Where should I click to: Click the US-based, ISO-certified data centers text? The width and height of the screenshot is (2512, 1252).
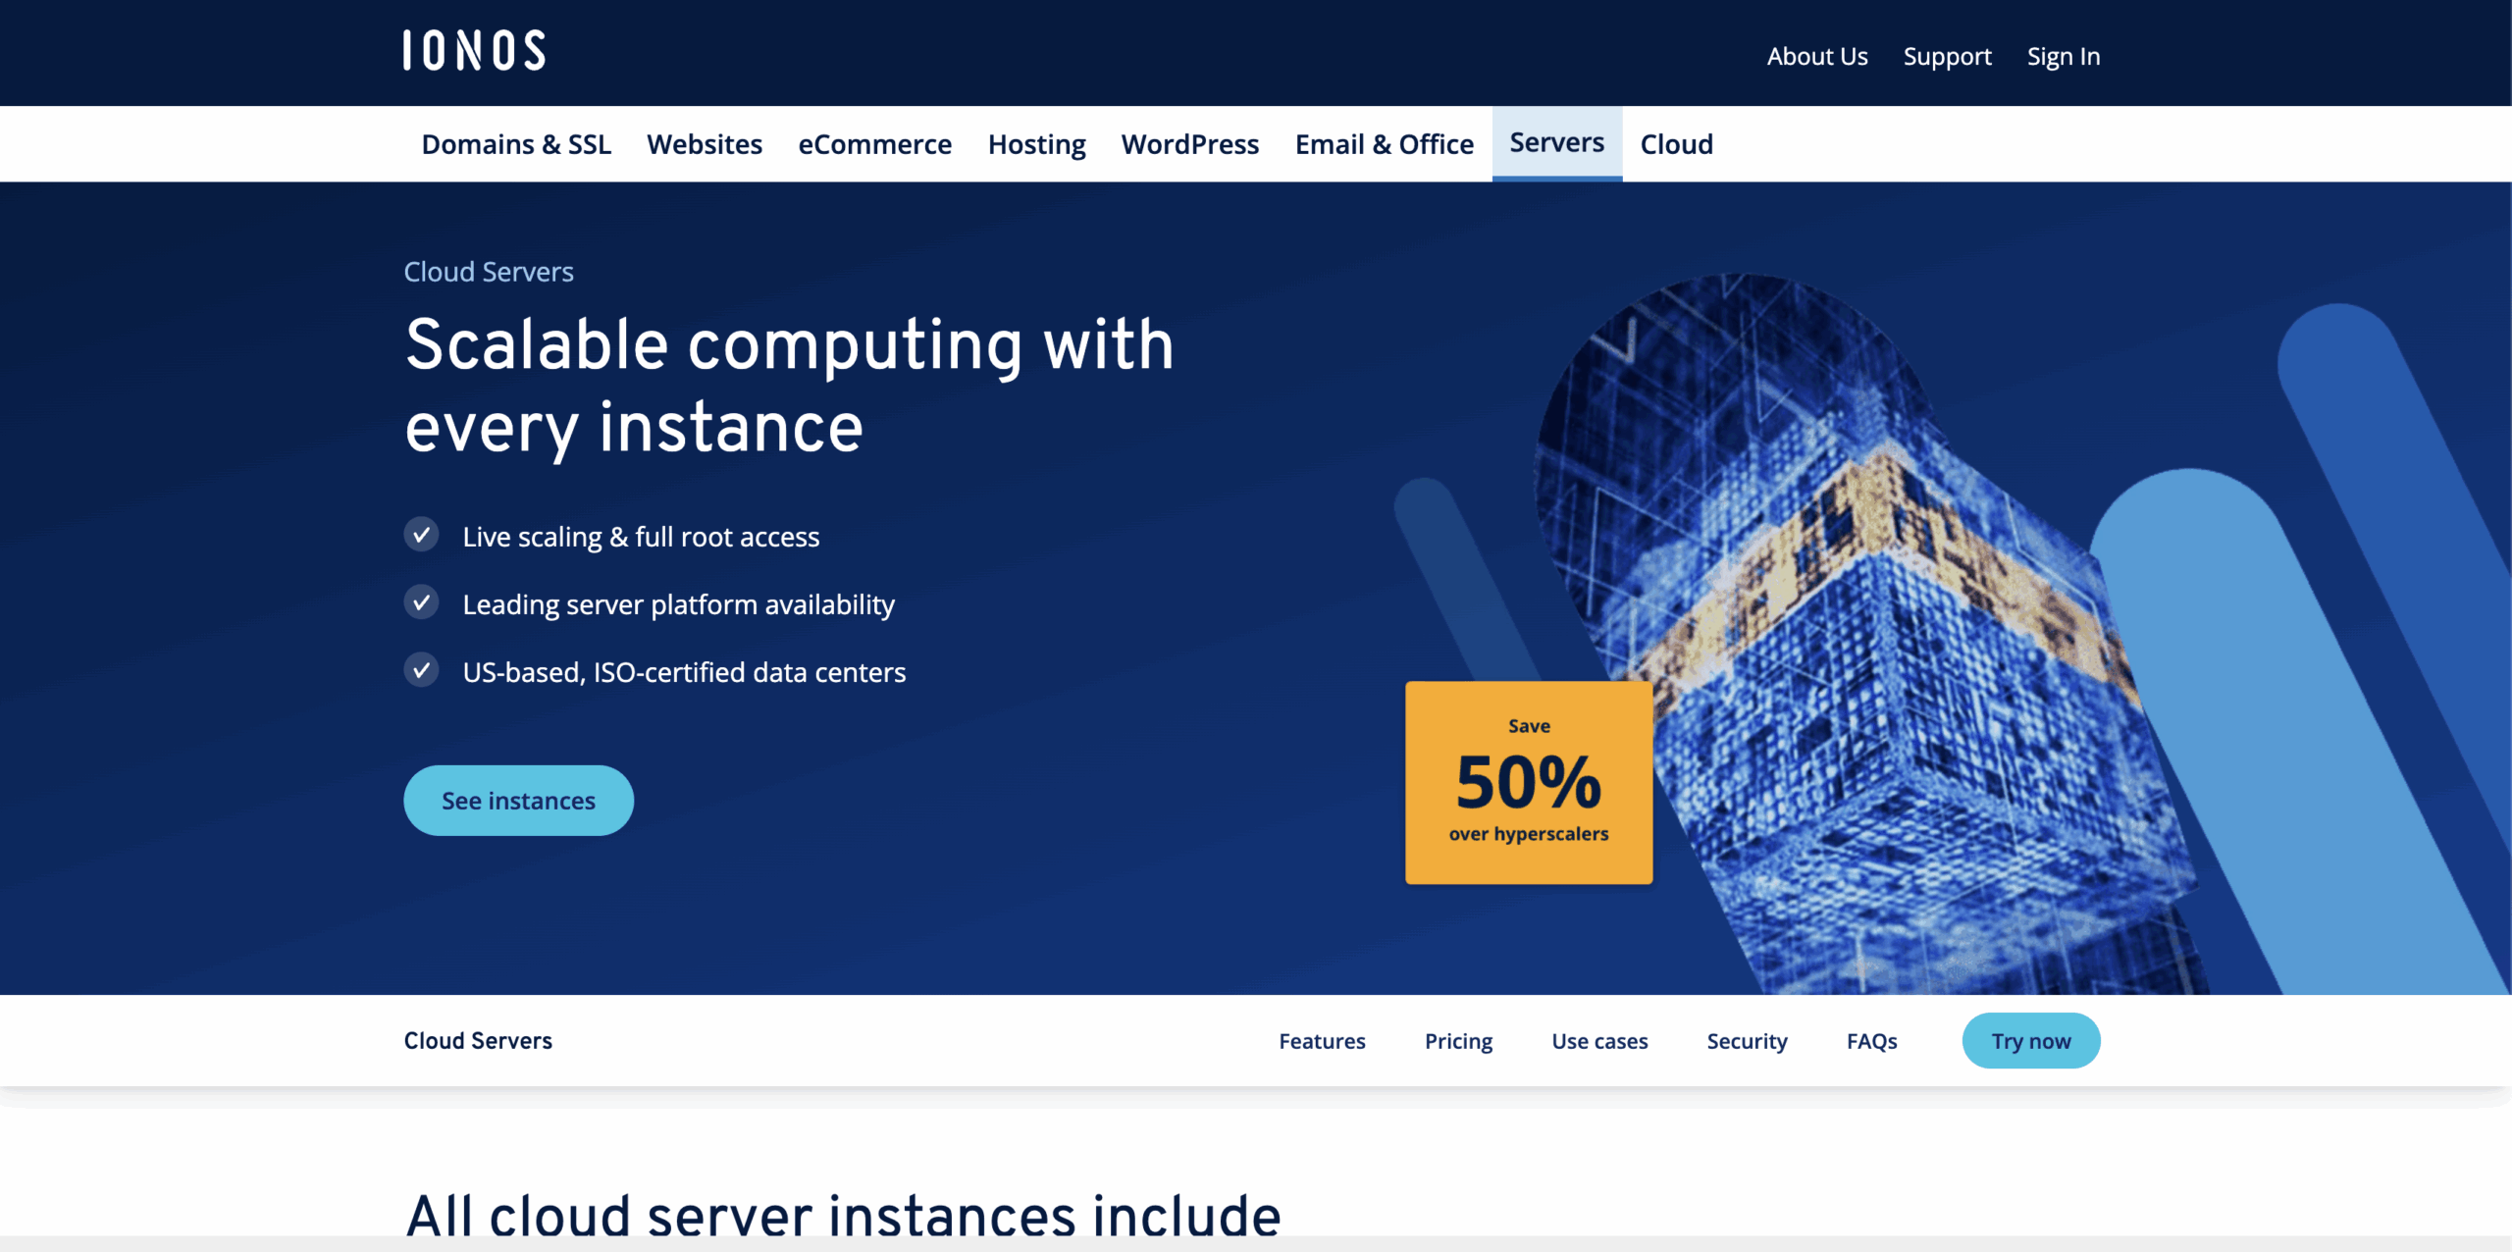coord(684,672)
